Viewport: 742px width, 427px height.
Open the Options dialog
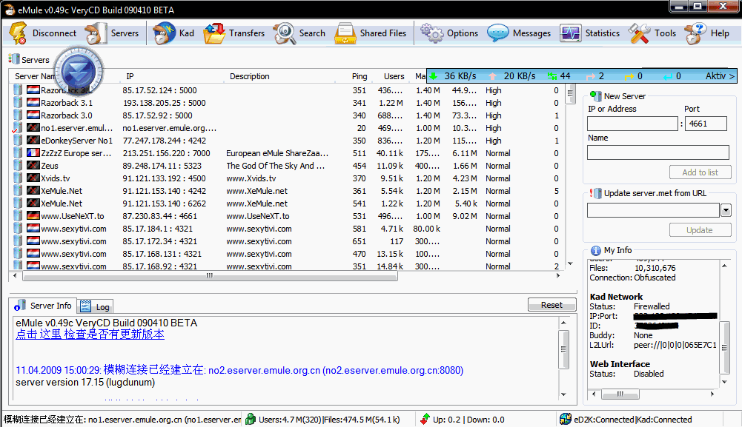tap(449, 33)
